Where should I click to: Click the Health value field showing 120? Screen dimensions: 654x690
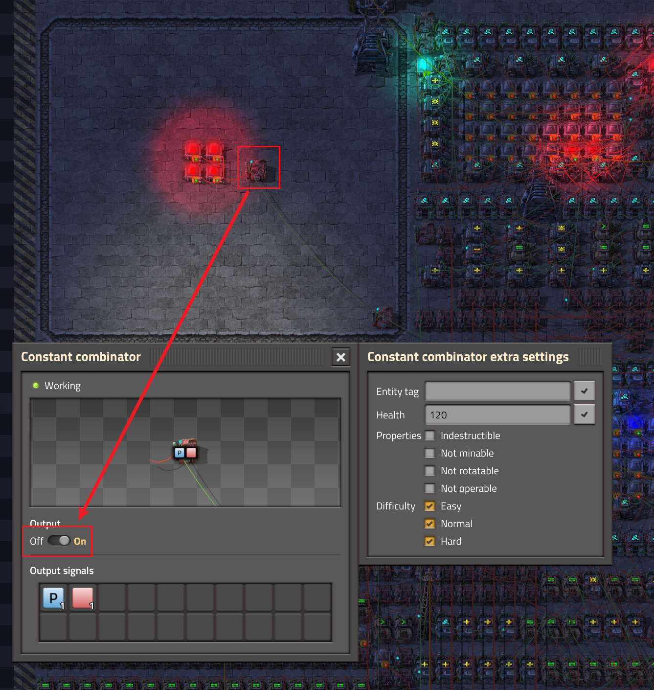[497, 414]
